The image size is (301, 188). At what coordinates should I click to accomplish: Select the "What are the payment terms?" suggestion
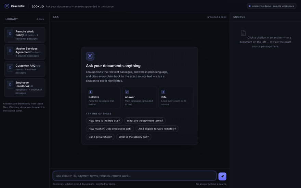coord(145,121)
